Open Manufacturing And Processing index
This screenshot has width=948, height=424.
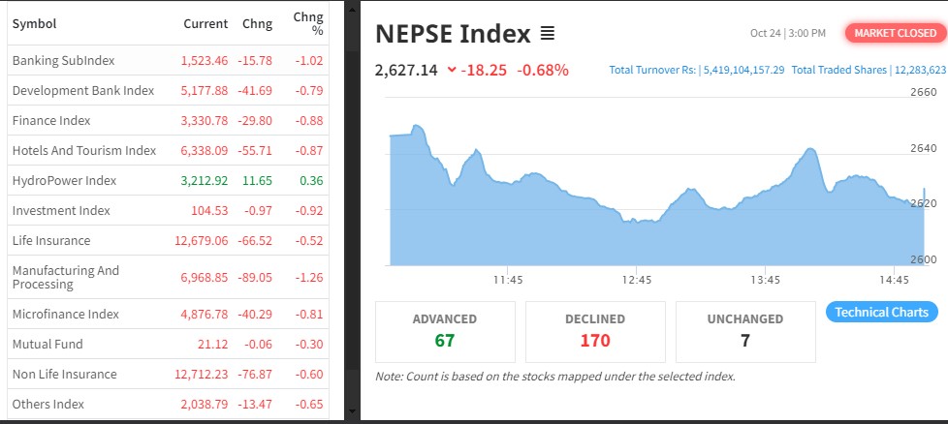click(x=65, y=277)
